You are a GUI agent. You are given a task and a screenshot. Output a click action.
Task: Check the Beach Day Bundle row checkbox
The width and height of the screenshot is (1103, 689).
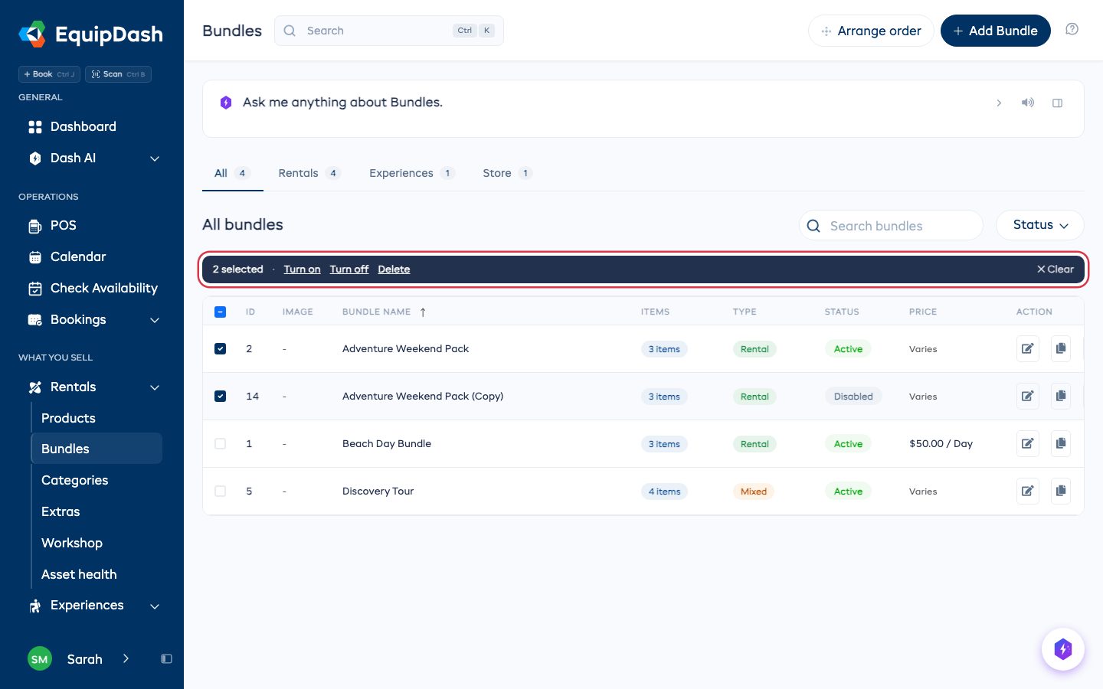(x=221, y=443)
